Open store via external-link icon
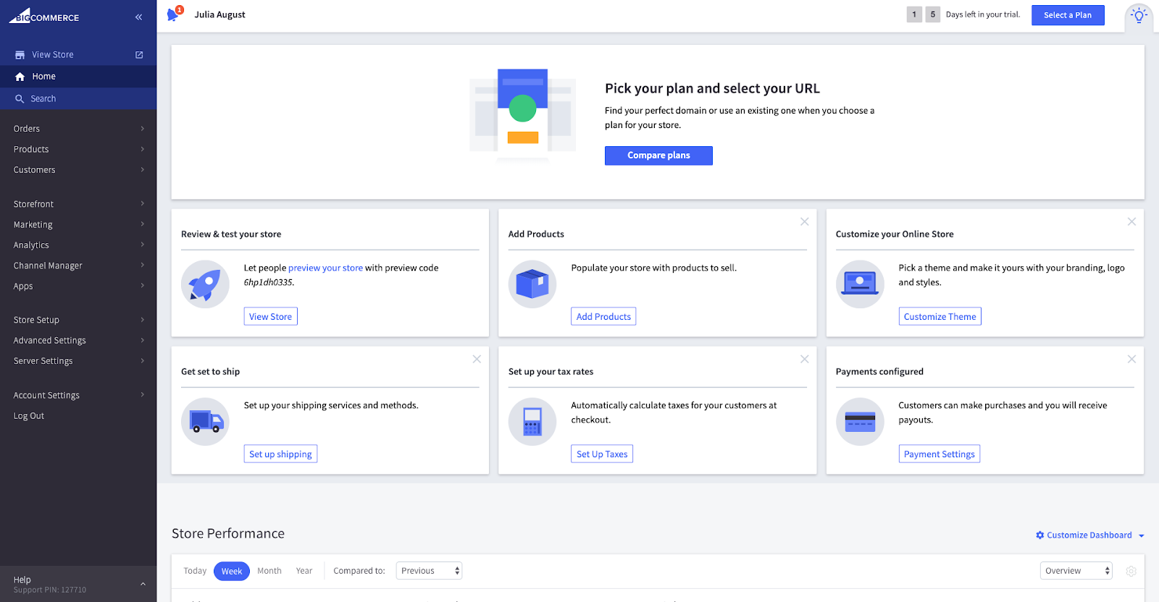The height and width of the screenshot is (602, 1159). (139, 55)
